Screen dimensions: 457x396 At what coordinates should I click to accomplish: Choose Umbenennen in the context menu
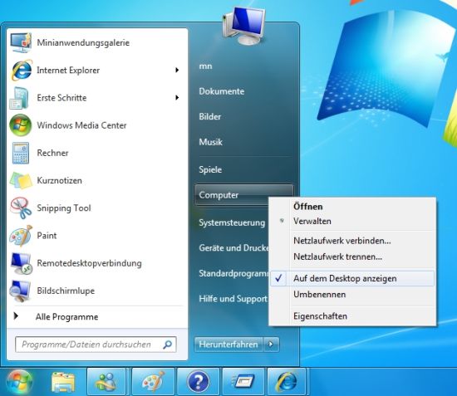pos(319,295)
